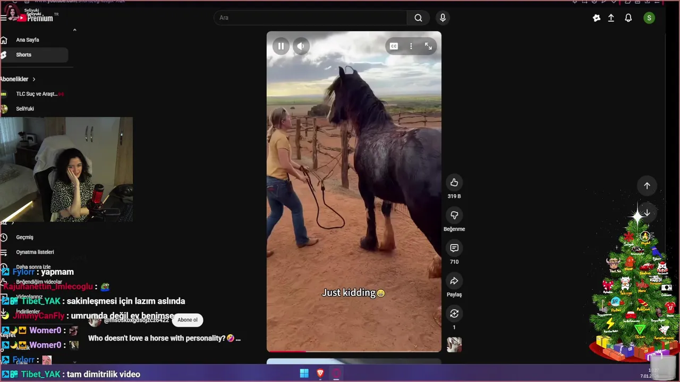The image size is (680, 382).
Task: Click the JimmyCanFly chat username
Action: tap(38, 316)
